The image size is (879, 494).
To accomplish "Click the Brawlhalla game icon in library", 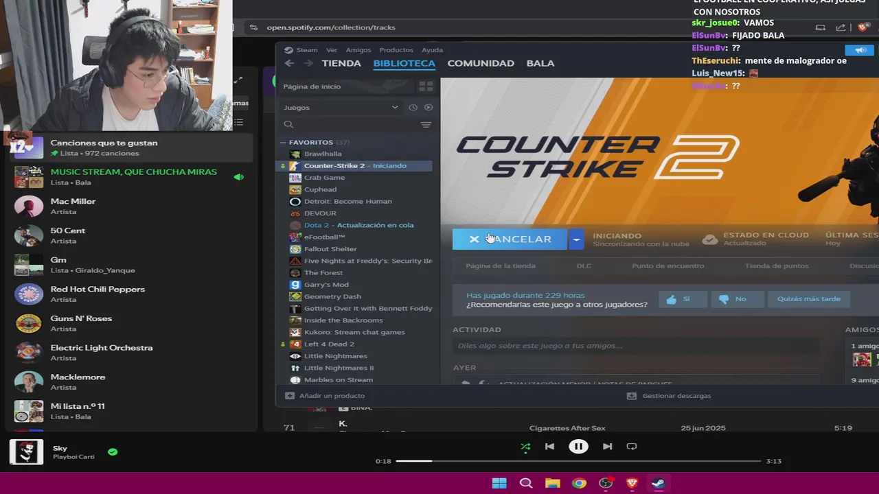I will (295, 154).
